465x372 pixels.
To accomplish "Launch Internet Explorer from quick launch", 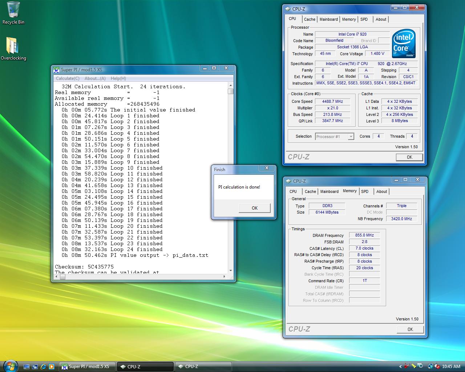I will coord(43,367).
